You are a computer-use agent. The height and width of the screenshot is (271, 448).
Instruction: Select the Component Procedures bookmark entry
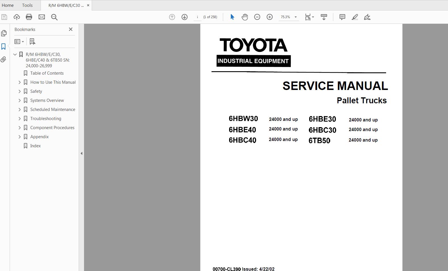click(x=52, y=128)
